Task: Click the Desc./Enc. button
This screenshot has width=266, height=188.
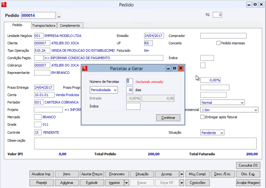Action: click(223, 174)
